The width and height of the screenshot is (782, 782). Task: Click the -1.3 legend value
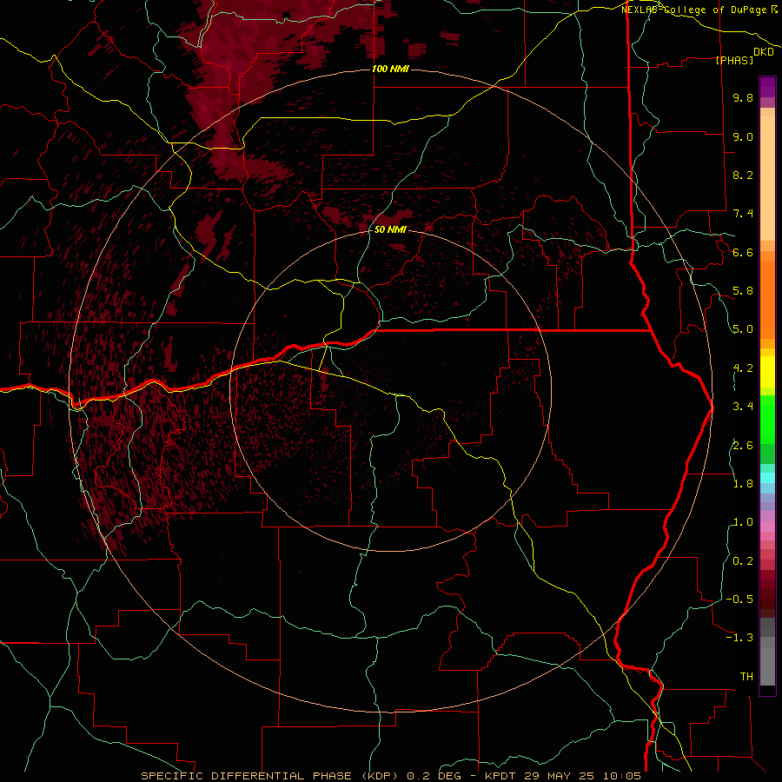(x=739, y=638)
